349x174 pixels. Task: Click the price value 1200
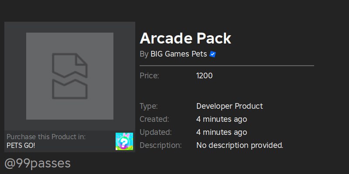(x=204, y=76)
